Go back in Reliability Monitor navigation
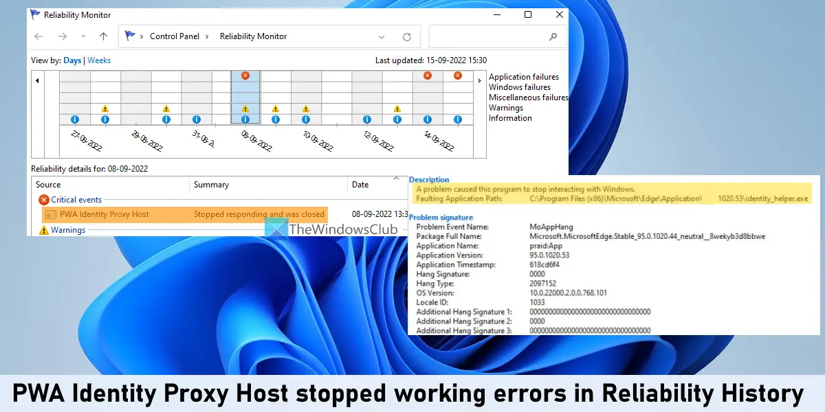This screenshot has height=412, width=825. 39,36
